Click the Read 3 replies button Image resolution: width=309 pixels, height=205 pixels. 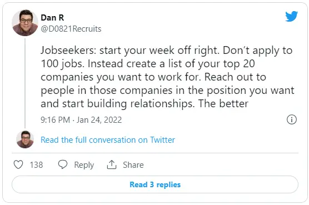coord(155,184)
